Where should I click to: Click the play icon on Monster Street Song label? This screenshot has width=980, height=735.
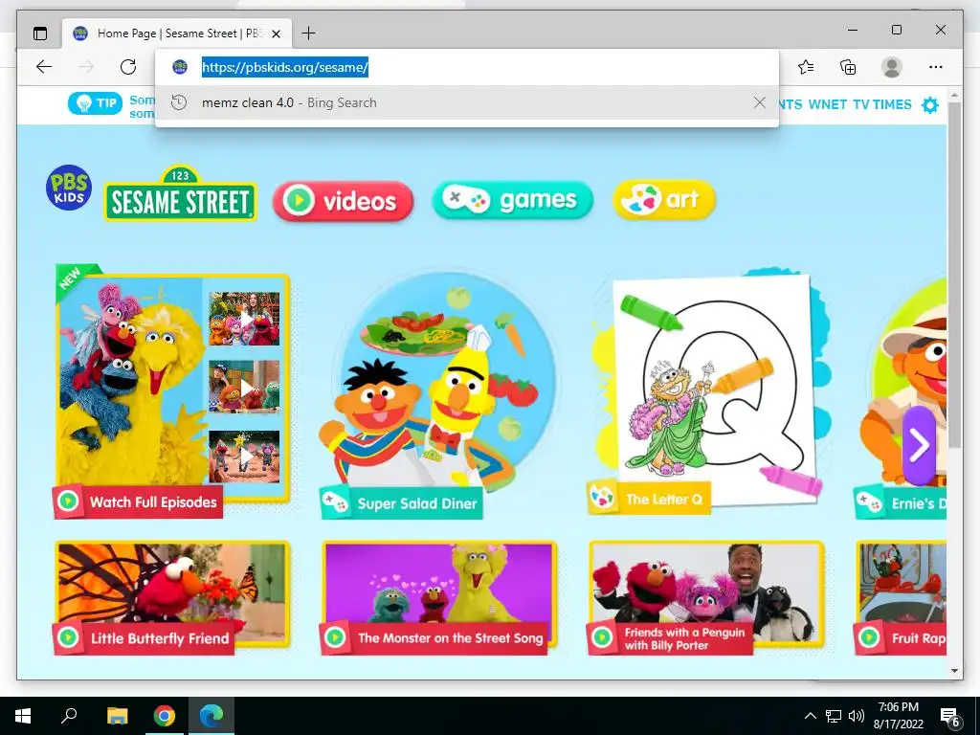coord(335,637)
